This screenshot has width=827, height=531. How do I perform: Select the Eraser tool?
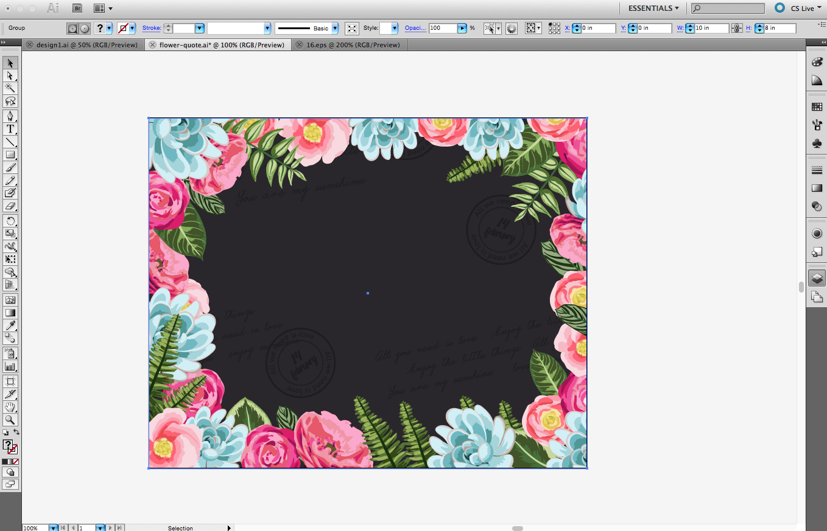10,206
